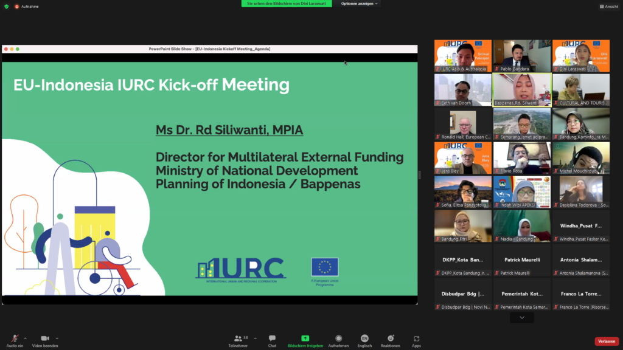Expand participants options arrow beside Teilnehmer
Screen dimensions: 623x350
(x=255, y=338)
